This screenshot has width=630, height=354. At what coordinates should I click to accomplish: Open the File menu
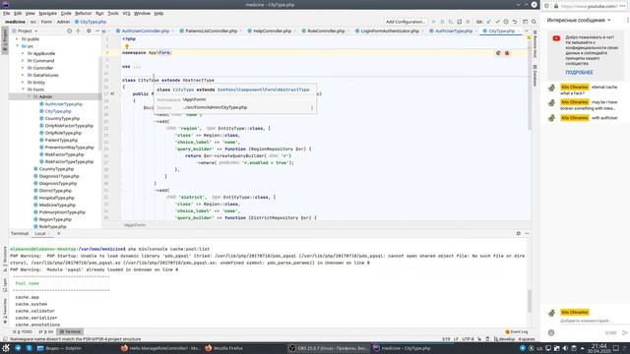coord(7,13)
